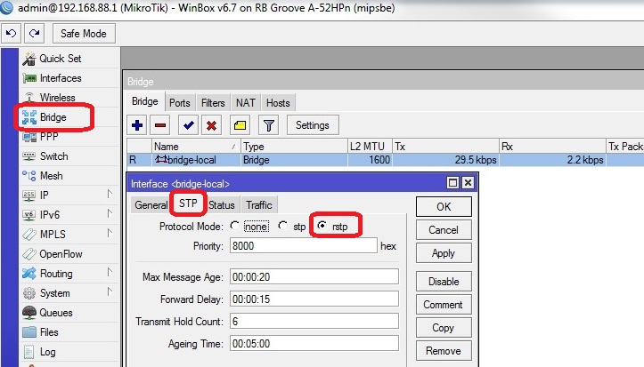
Task: Click blue plus add bridge icon
Action: pos(137,125)
